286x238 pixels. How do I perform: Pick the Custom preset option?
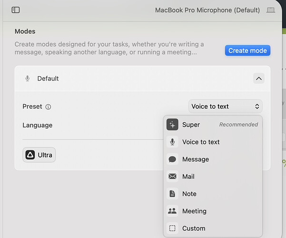coord(194,228)
